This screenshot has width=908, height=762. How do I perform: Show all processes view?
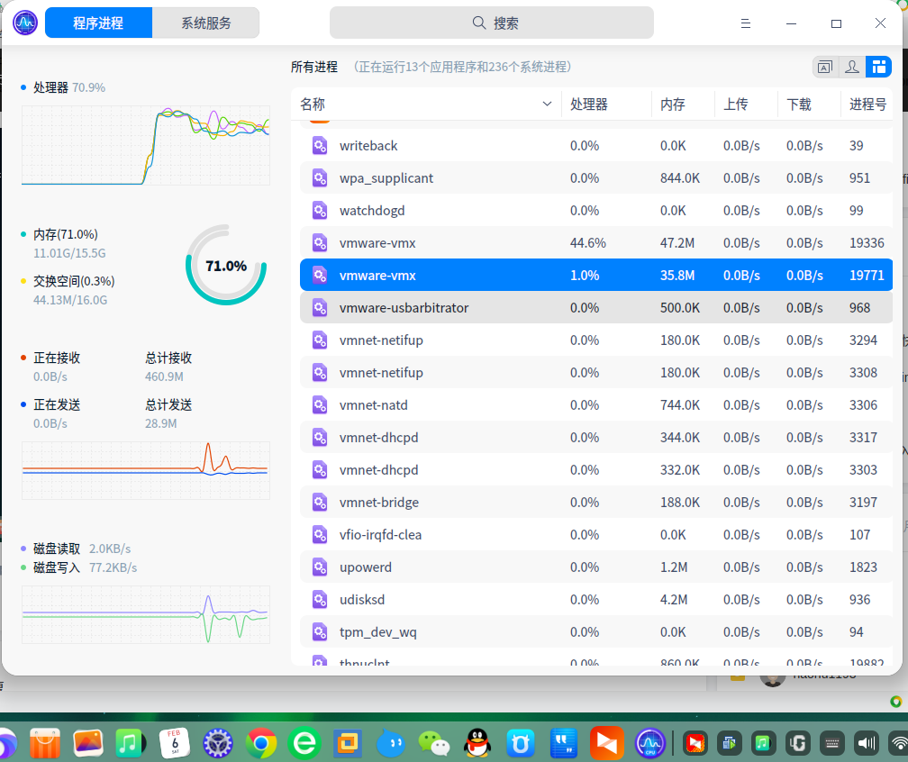coord(878,68)
